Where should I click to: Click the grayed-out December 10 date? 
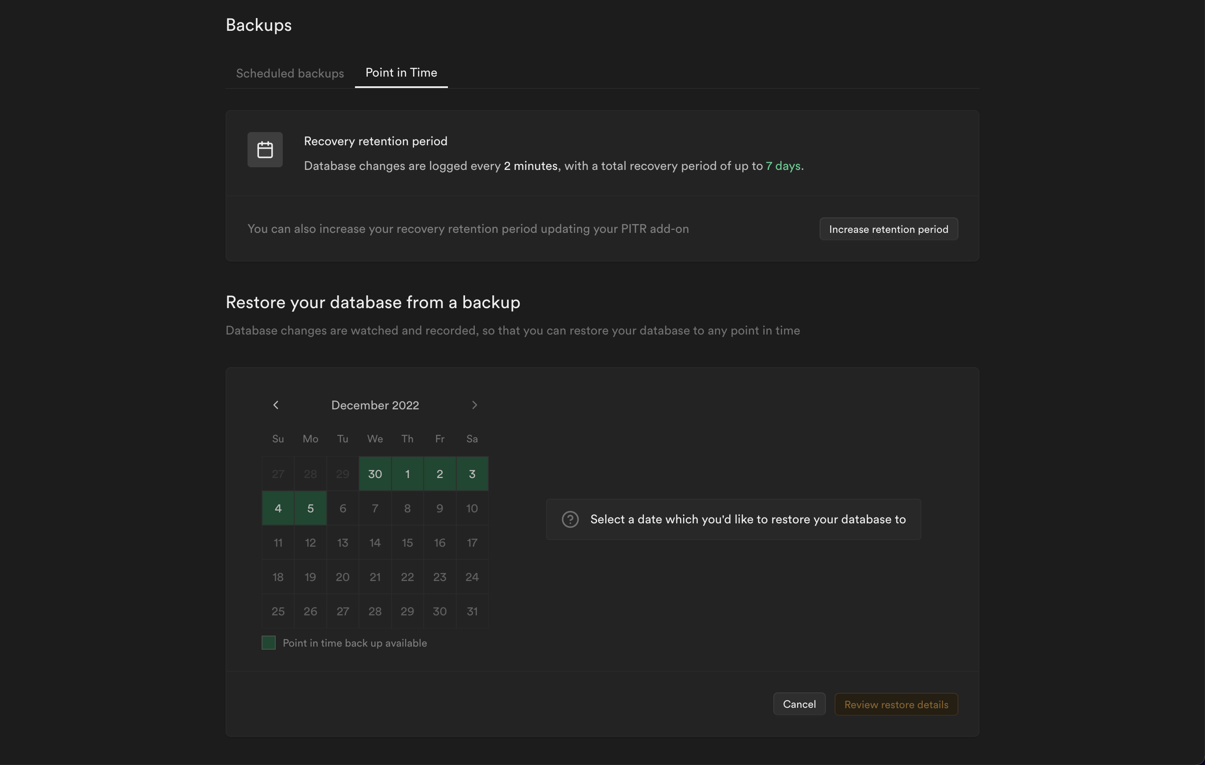pos(472,508)
